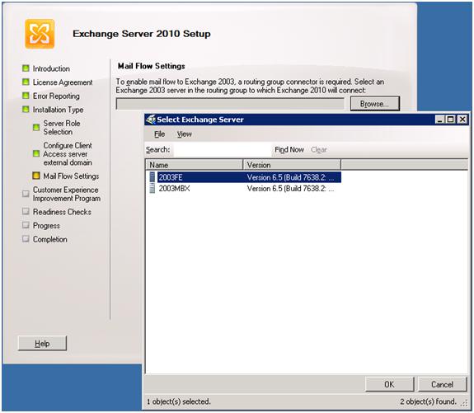The height and width of the screenshot is (413, 474).
Task: Sort list by Name column header
Action: (195, 165)
